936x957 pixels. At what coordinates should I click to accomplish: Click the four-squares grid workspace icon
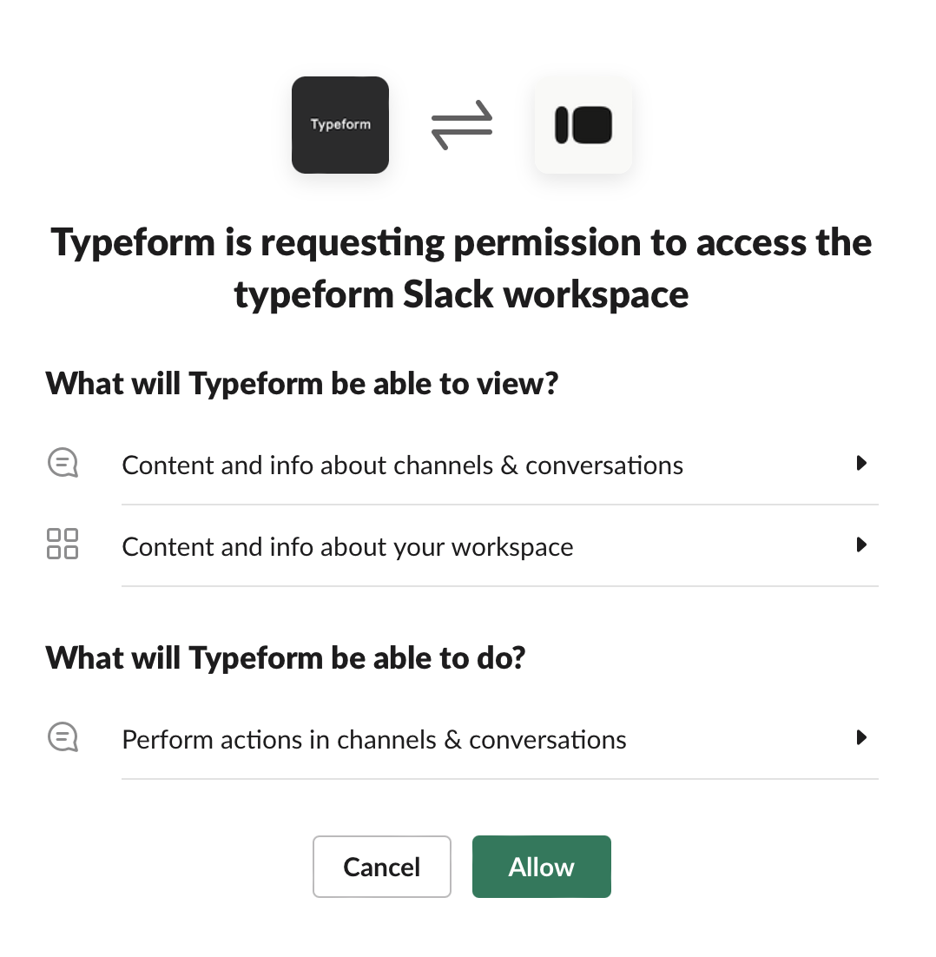tap(63, 544)
